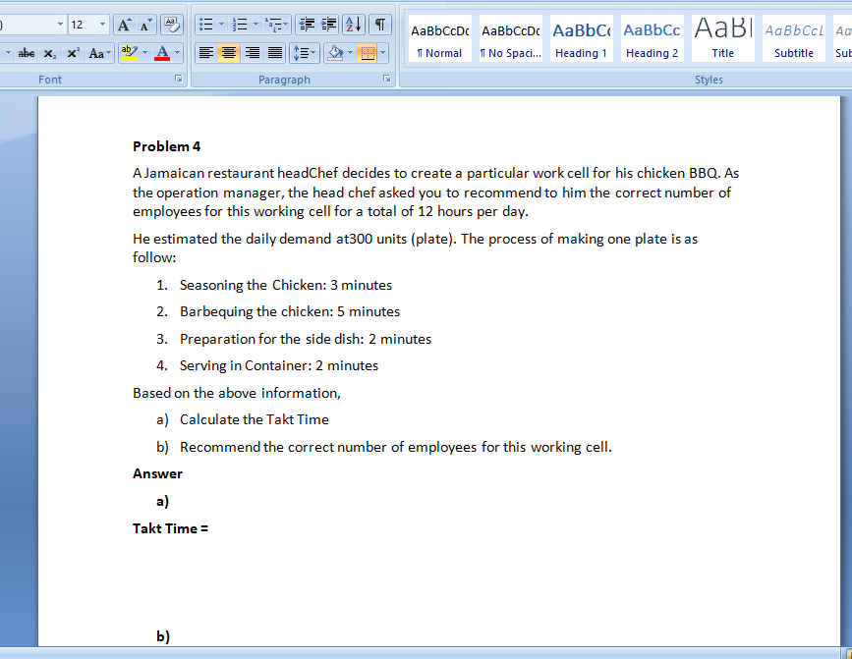The width and height of the screenshot is (852, 659).
Task: Apply the Subtitle style
Action: (794, 39)
